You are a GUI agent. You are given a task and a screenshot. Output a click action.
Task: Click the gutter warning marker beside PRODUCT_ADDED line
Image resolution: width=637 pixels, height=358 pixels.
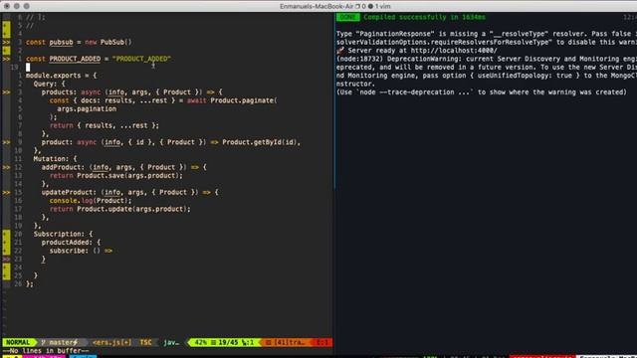click(x=6, y=59)
